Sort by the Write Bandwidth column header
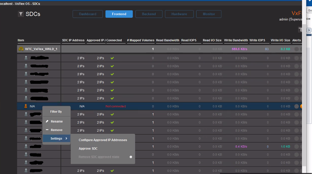The image size is (312, 174). 236,40
